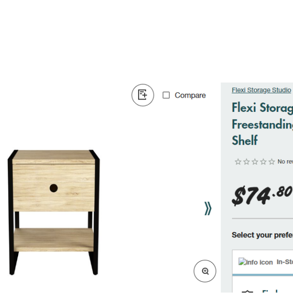Open the Flexi Storage Studio brand link
Screen dimensions: 293x293
pos(261,90)
